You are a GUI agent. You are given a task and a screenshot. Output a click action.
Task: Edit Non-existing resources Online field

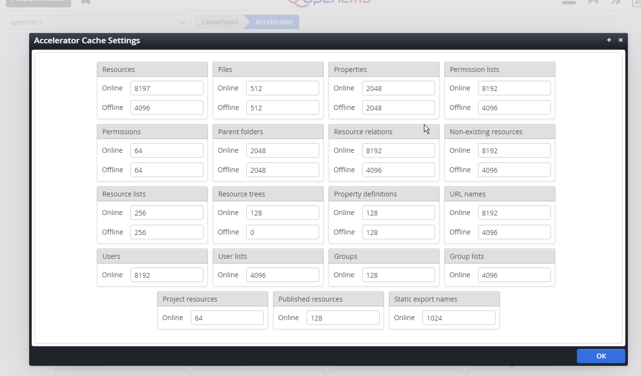tap(514, 150)
